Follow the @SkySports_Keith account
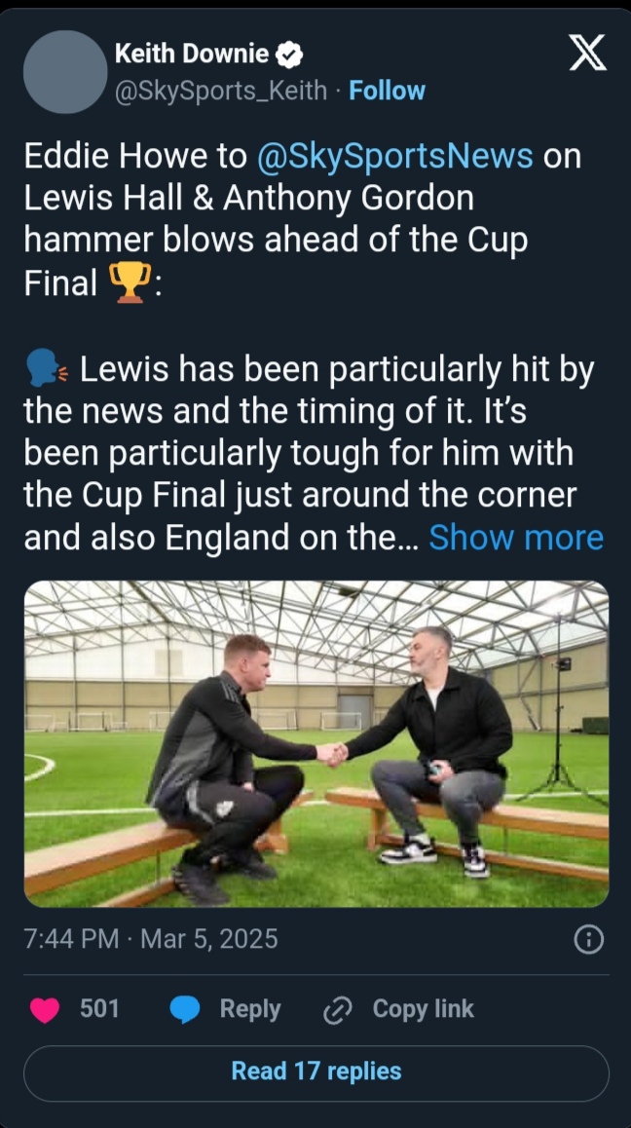The width and height of the screenshot is (631, 1128). pyautogui.click(x=388, y=91)
